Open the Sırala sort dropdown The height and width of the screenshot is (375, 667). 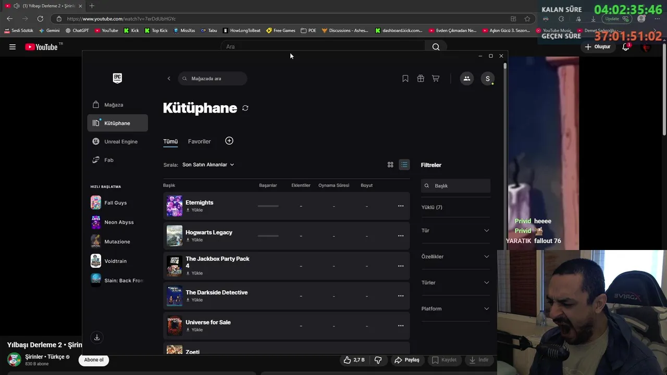(208, 165)
